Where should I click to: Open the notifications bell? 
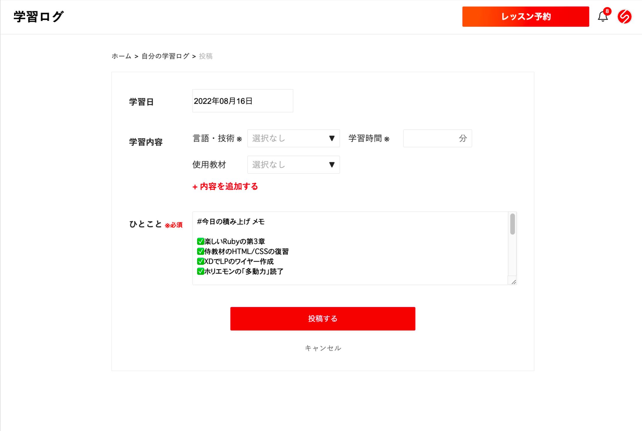coord(602,16)
